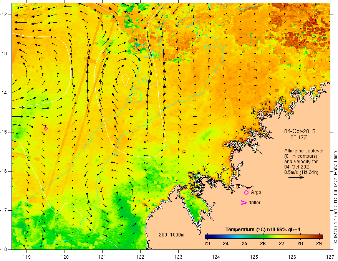Screen dimensions: 338x261
Task: Click the 'Argo' legend label
Action: pos(256,192)
